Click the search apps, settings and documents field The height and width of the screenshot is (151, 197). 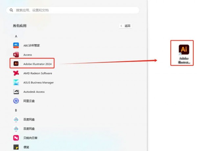click(x=73, y=10)
